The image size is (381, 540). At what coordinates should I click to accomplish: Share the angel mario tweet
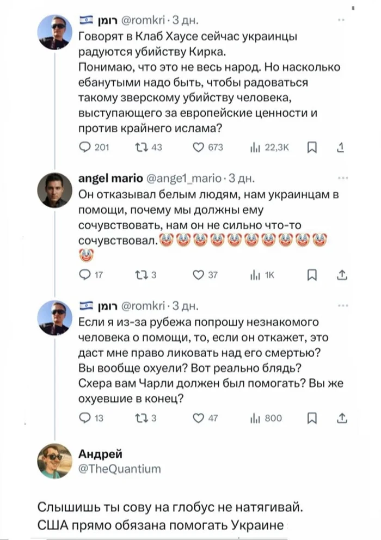pyautogui.click(x=341, y=275)
